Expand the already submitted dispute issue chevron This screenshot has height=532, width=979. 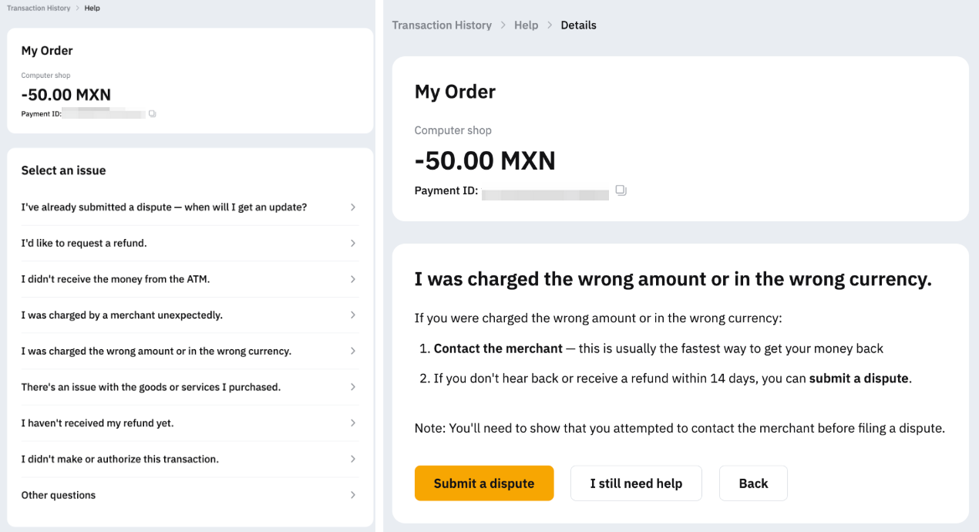coord(352,207)
